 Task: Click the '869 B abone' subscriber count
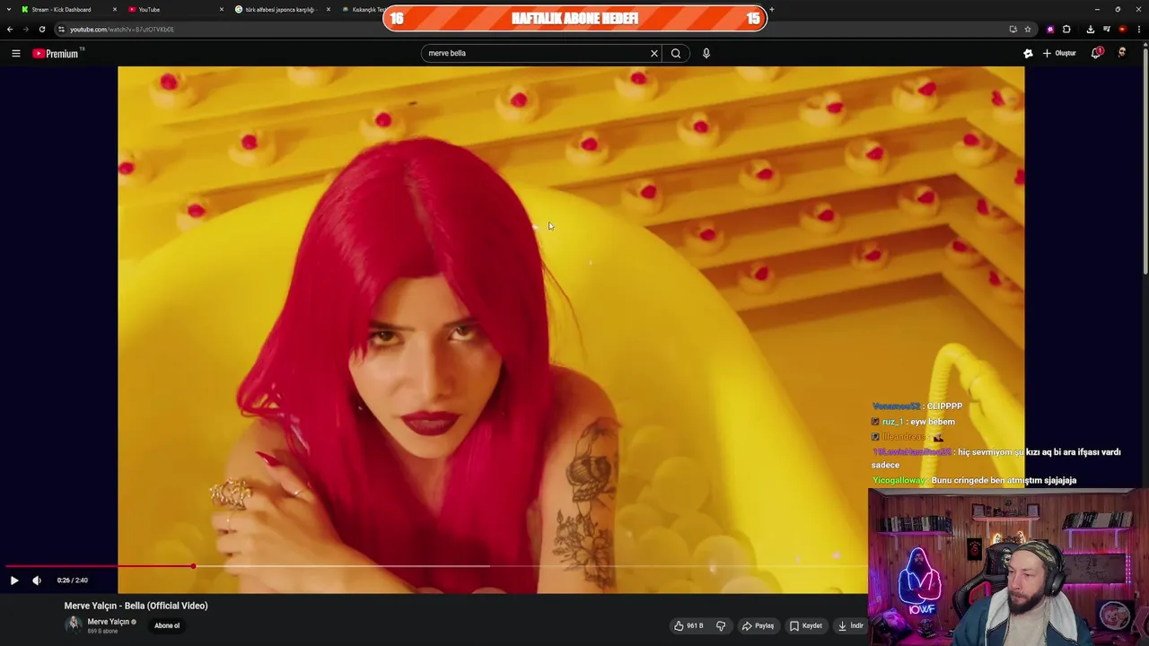tap(102, 632)
